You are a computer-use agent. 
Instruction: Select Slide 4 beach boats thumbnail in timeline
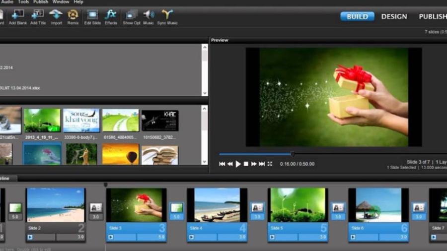point(217,204)
